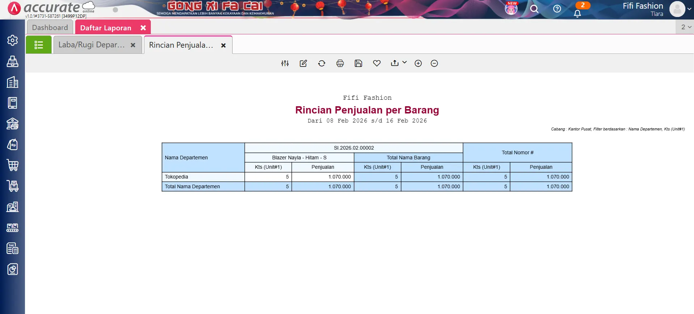Image resolution: width=694 pixels, height=314 pixels.
Task: Zoom out using the minus circle icon
Action: tap(434, 64)
